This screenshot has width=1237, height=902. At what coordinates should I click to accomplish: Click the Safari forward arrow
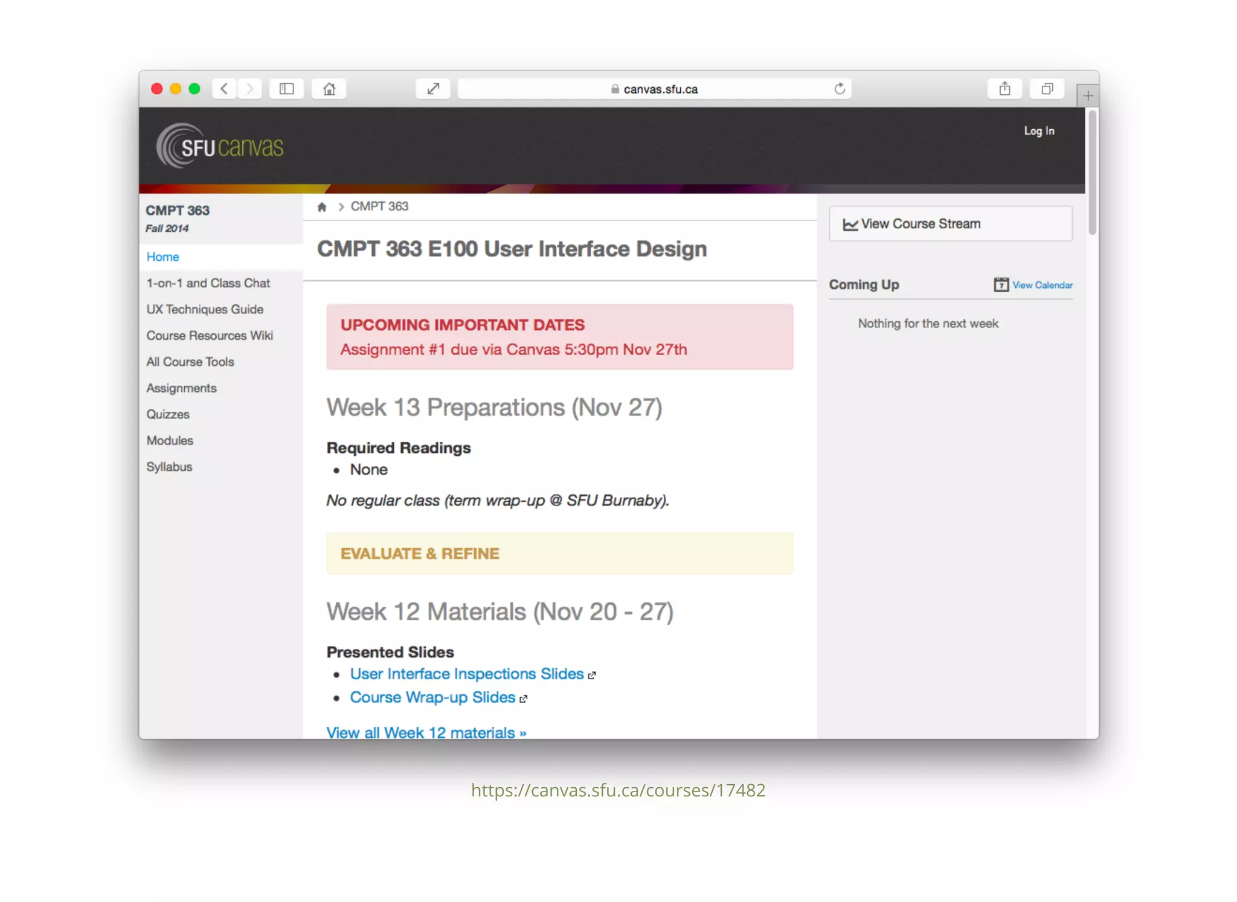tap(249, 89)
